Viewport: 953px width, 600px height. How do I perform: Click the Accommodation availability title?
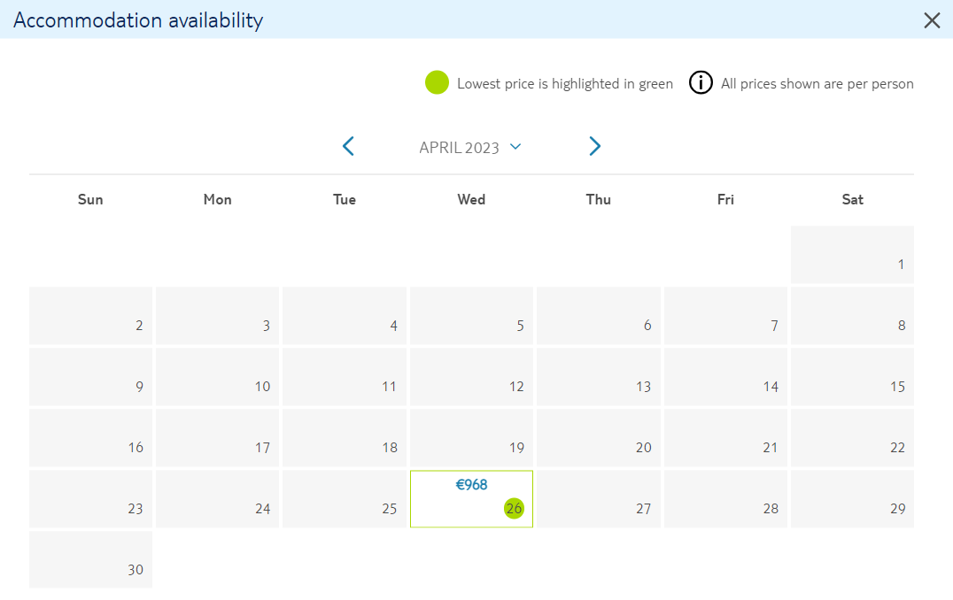pos(138,20)
